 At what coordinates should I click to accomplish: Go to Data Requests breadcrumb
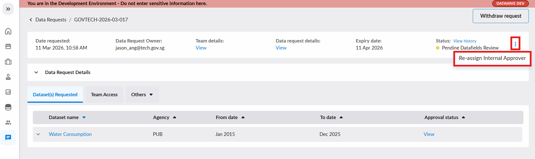click(51, 20)
